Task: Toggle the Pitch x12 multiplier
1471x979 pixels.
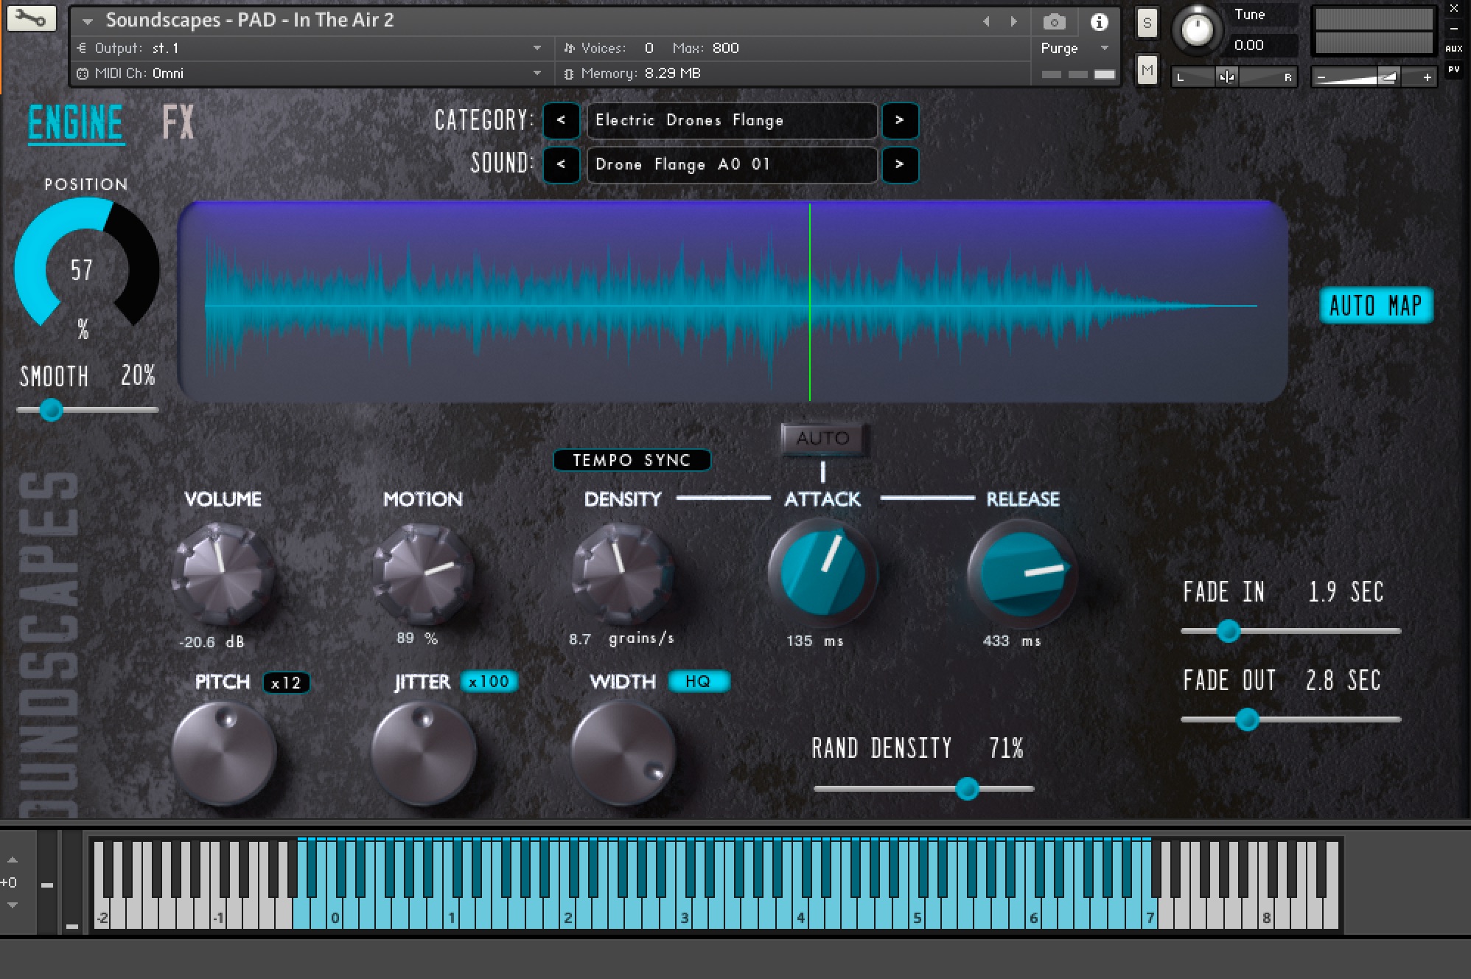Action: click(286, 683)
